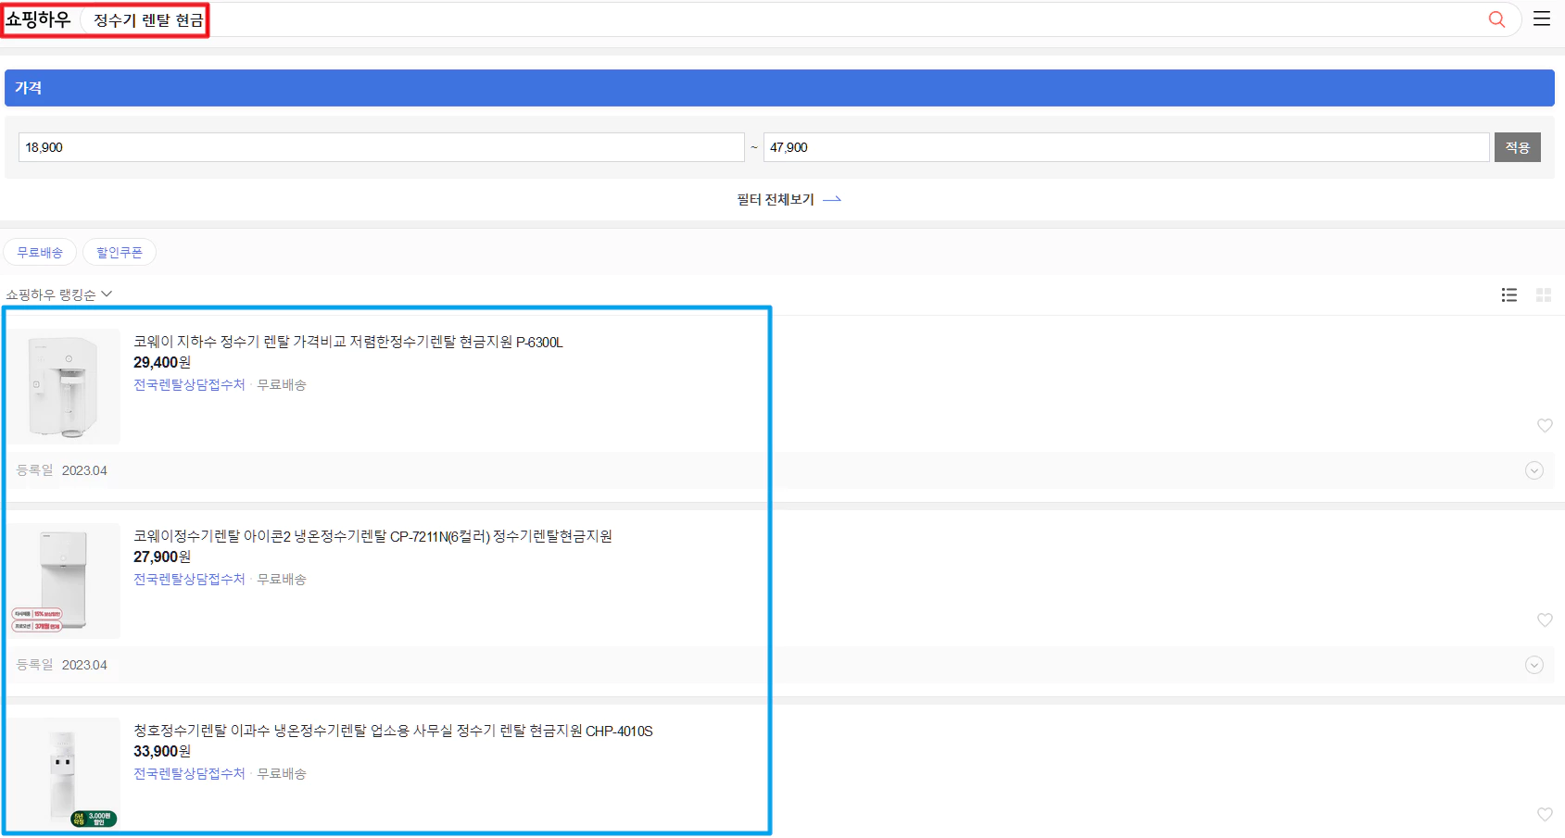Screen dimensions: 1565x838
Task: Switch to grid view icon
Action: coord(1544,294)
